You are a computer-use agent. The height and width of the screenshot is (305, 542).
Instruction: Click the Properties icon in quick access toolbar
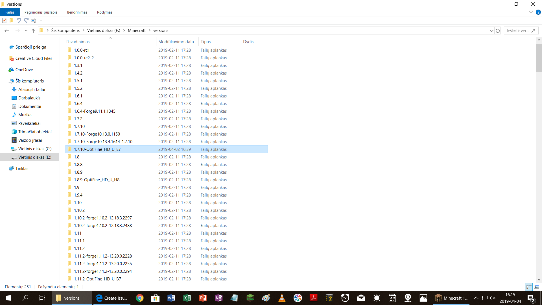pos(4,20)
